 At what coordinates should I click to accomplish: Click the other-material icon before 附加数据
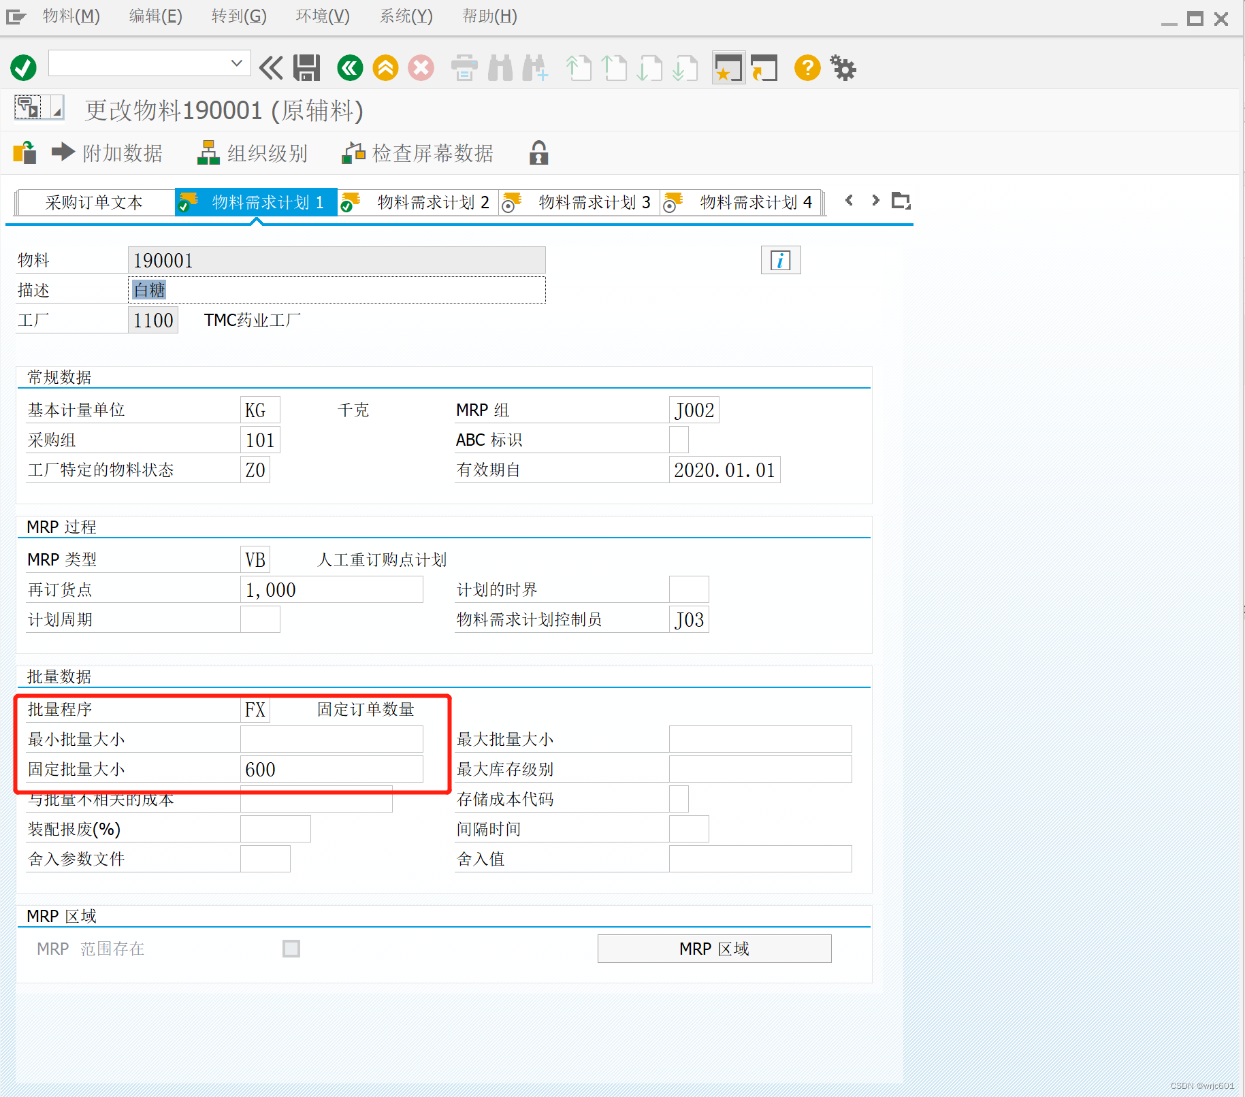click(x=25, y=152)
